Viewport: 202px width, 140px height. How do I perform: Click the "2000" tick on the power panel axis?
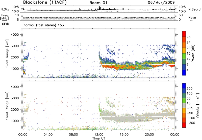[15, 57]
